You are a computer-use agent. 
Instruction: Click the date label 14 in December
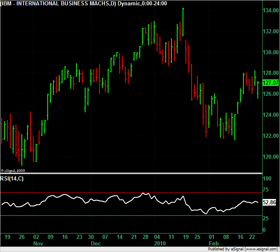pyautogui.click(x=120, y=237)
